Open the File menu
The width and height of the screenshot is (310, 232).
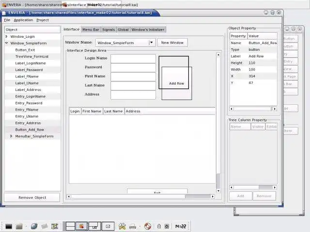(x=7, y=20)
